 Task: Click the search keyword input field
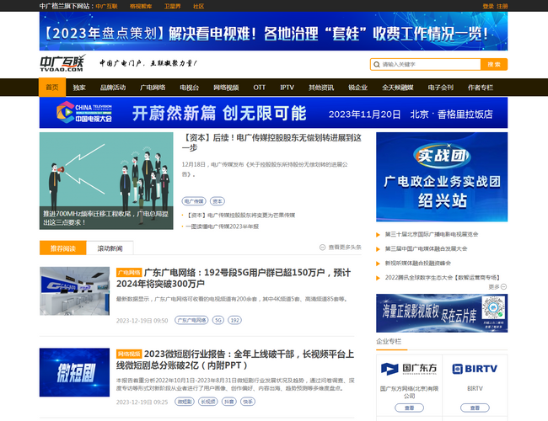point(428,64)
